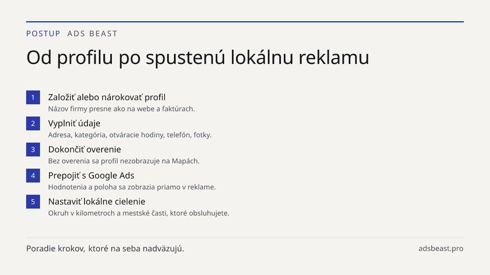Select the heading 'Vyplniť údaje'
490x275 pixels.
point(74,123)
